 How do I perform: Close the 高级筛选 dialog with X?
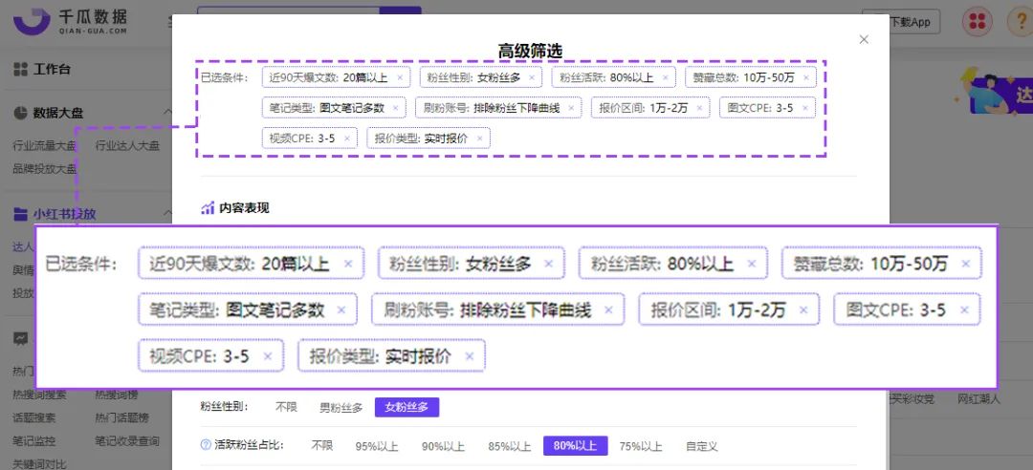point(864,39)
